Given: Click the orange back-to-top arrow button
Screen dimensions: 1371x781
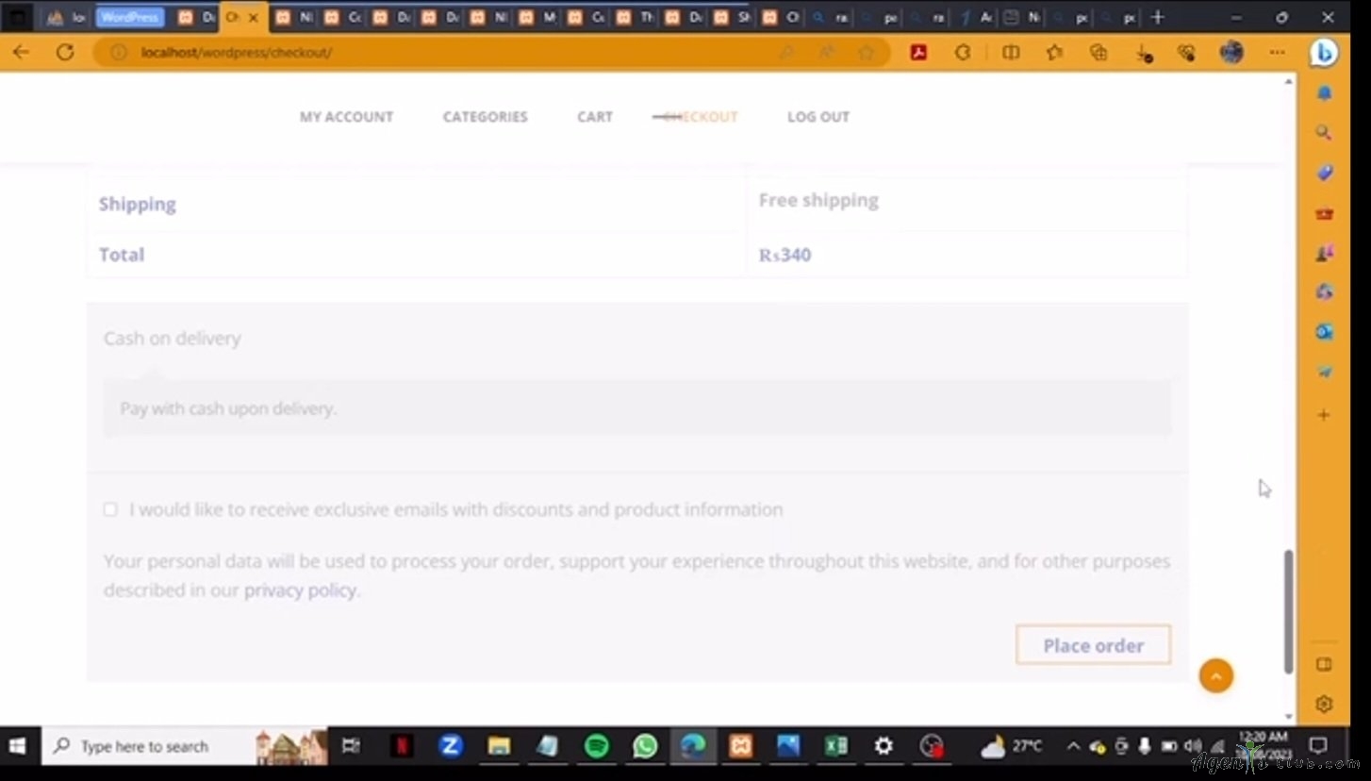Looking at the screenshot, I should click(1215, 675).
